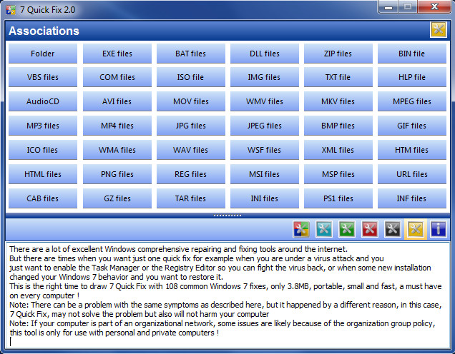455x354 pixels.
Task: Restore COM files association
Action: (117, 77)
